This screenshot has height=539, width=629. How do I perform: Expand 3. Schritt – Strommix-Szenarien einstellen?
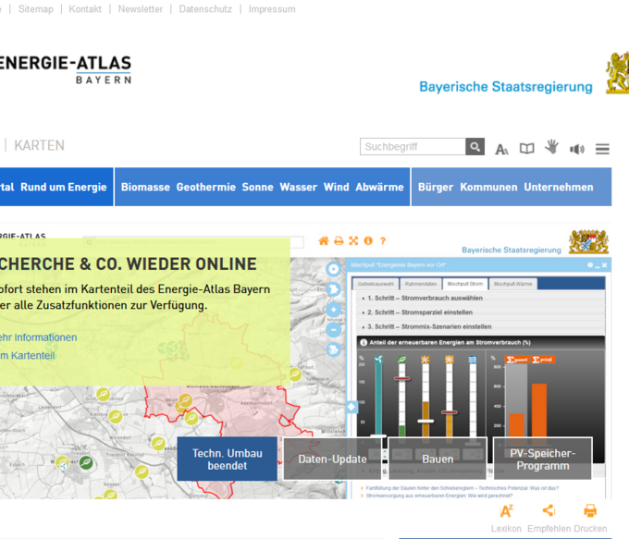tap(481, 326)
